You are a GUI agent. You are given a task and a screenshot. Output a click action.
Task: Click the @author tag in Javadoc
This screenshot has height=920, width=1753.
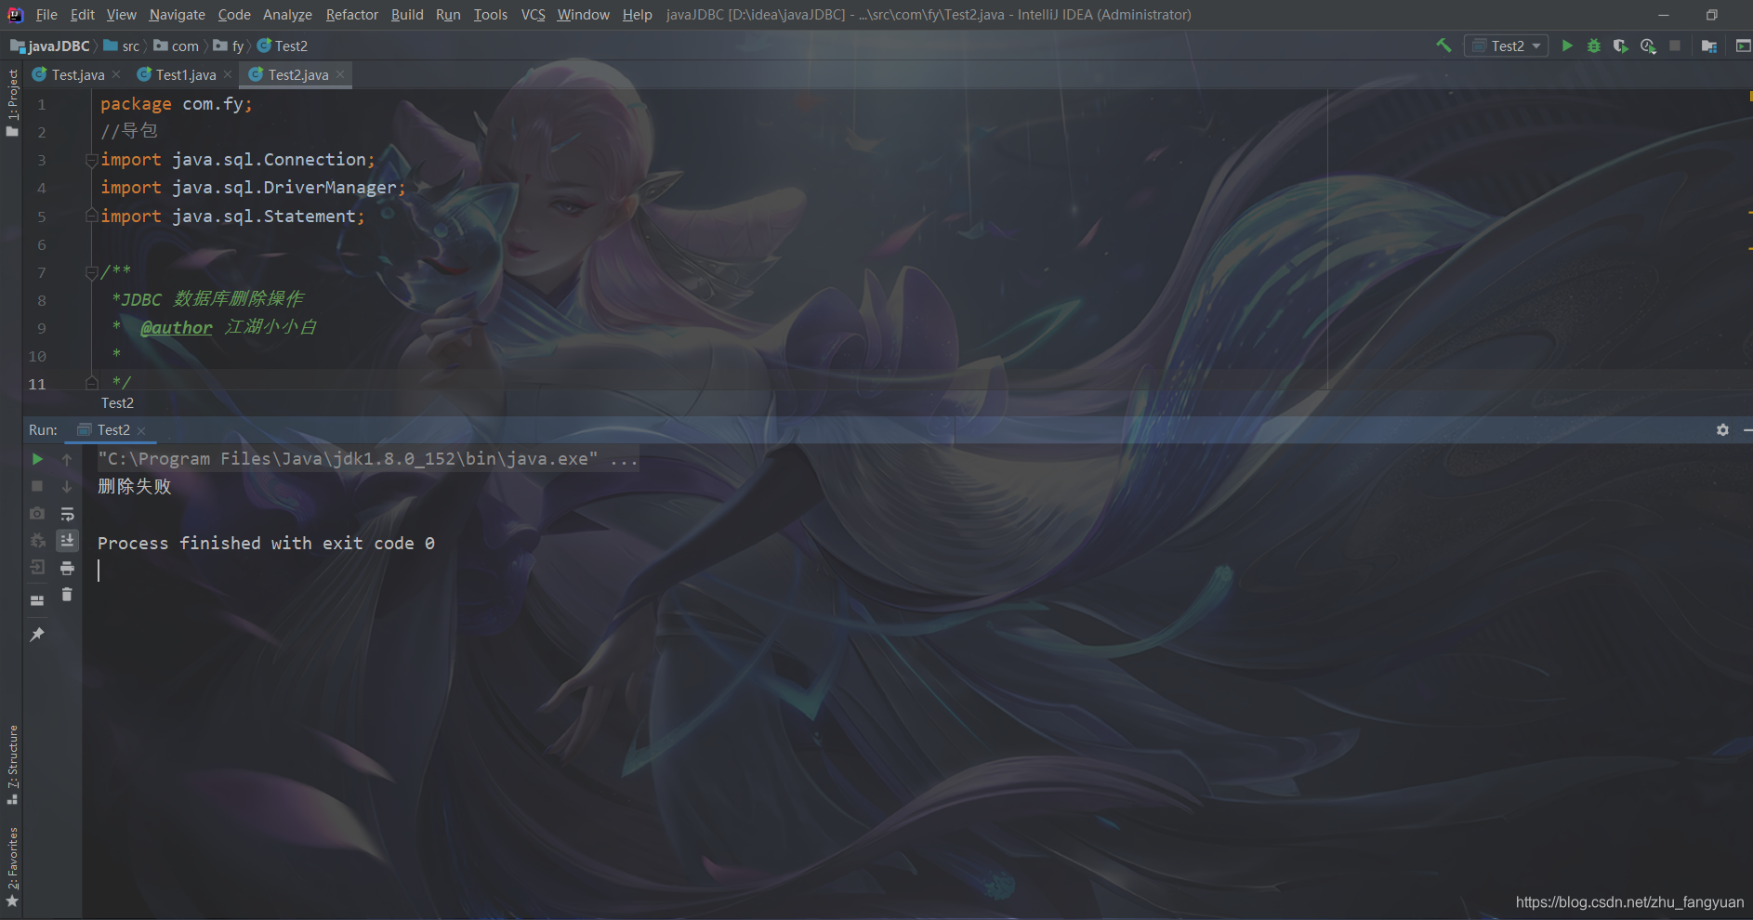(177, 327)
